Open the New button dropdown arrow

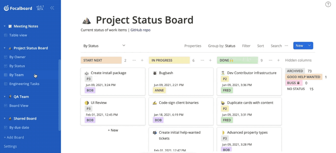[309, 45]
